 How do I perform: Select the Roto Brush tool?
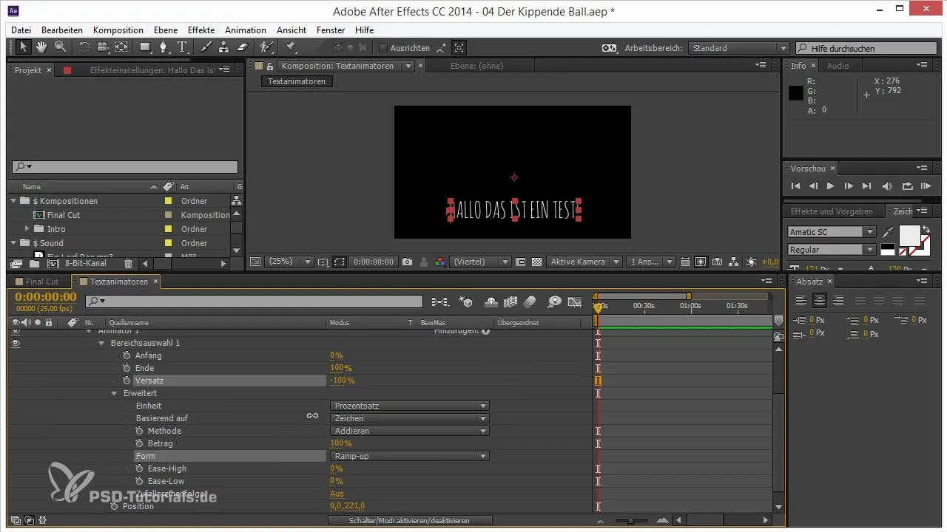point(267,47)
